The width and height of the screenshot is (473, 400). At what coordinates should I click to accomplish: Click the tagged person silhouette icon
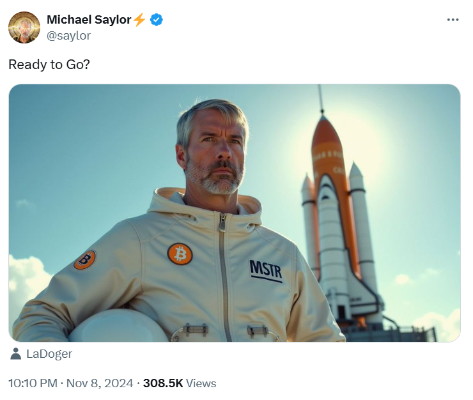16,354
